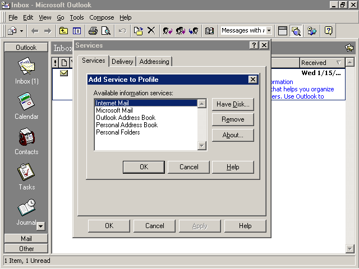The image size is (359, 269).
Task: Click Cancel at bottom of Services dialog
Action: tap(155, 226)
